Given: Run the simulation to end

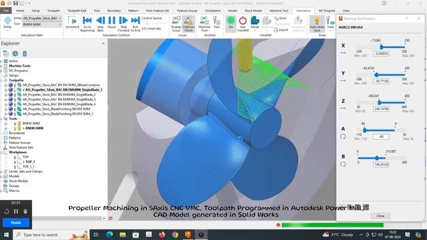Looking at the screenshot, I should (135, 24).
